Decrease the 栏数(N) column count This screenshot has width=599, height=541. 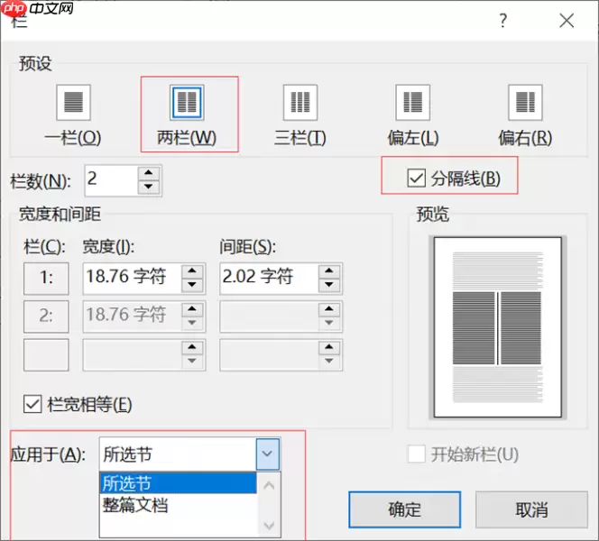[149, 187]
